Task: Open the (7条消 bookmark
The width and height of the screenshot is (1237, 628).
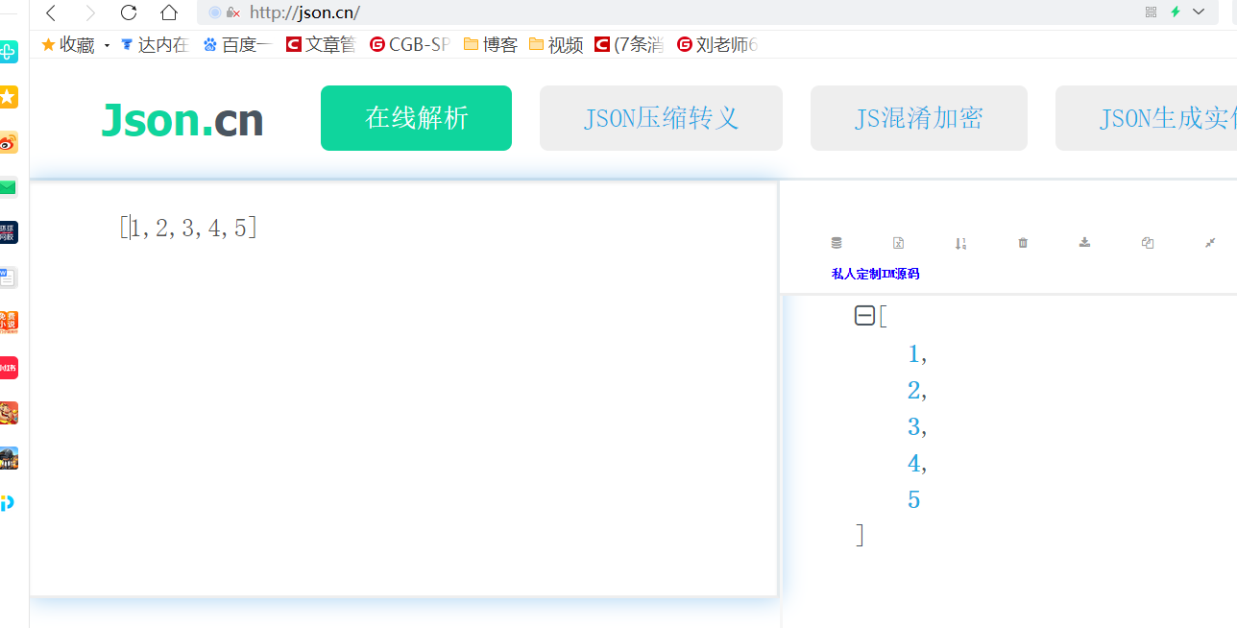Action: coord(629,44)
